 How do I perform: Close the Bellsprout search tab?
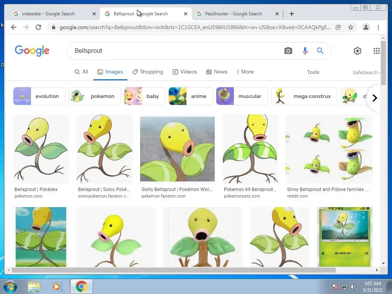(186, 14)
